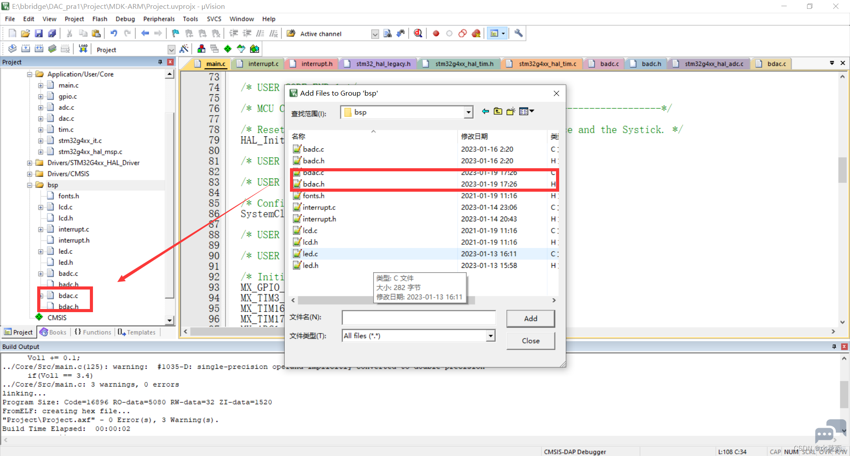Click the New file toolbar icon
Image resolution: width=850 pixels, height=456 pixels.
12,34
